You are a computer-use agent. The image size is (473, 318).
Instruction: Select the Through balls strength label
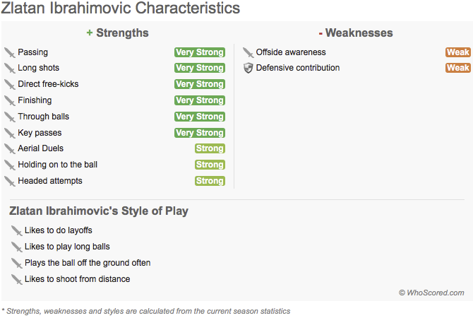click(44, 117)
